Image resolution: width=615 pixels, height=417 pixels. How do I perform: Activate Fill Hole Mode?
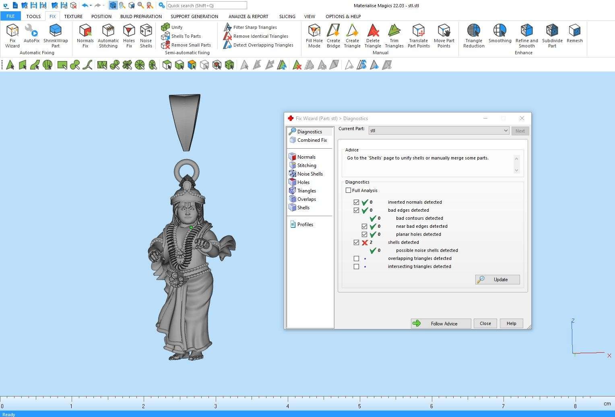click(314, 35)
